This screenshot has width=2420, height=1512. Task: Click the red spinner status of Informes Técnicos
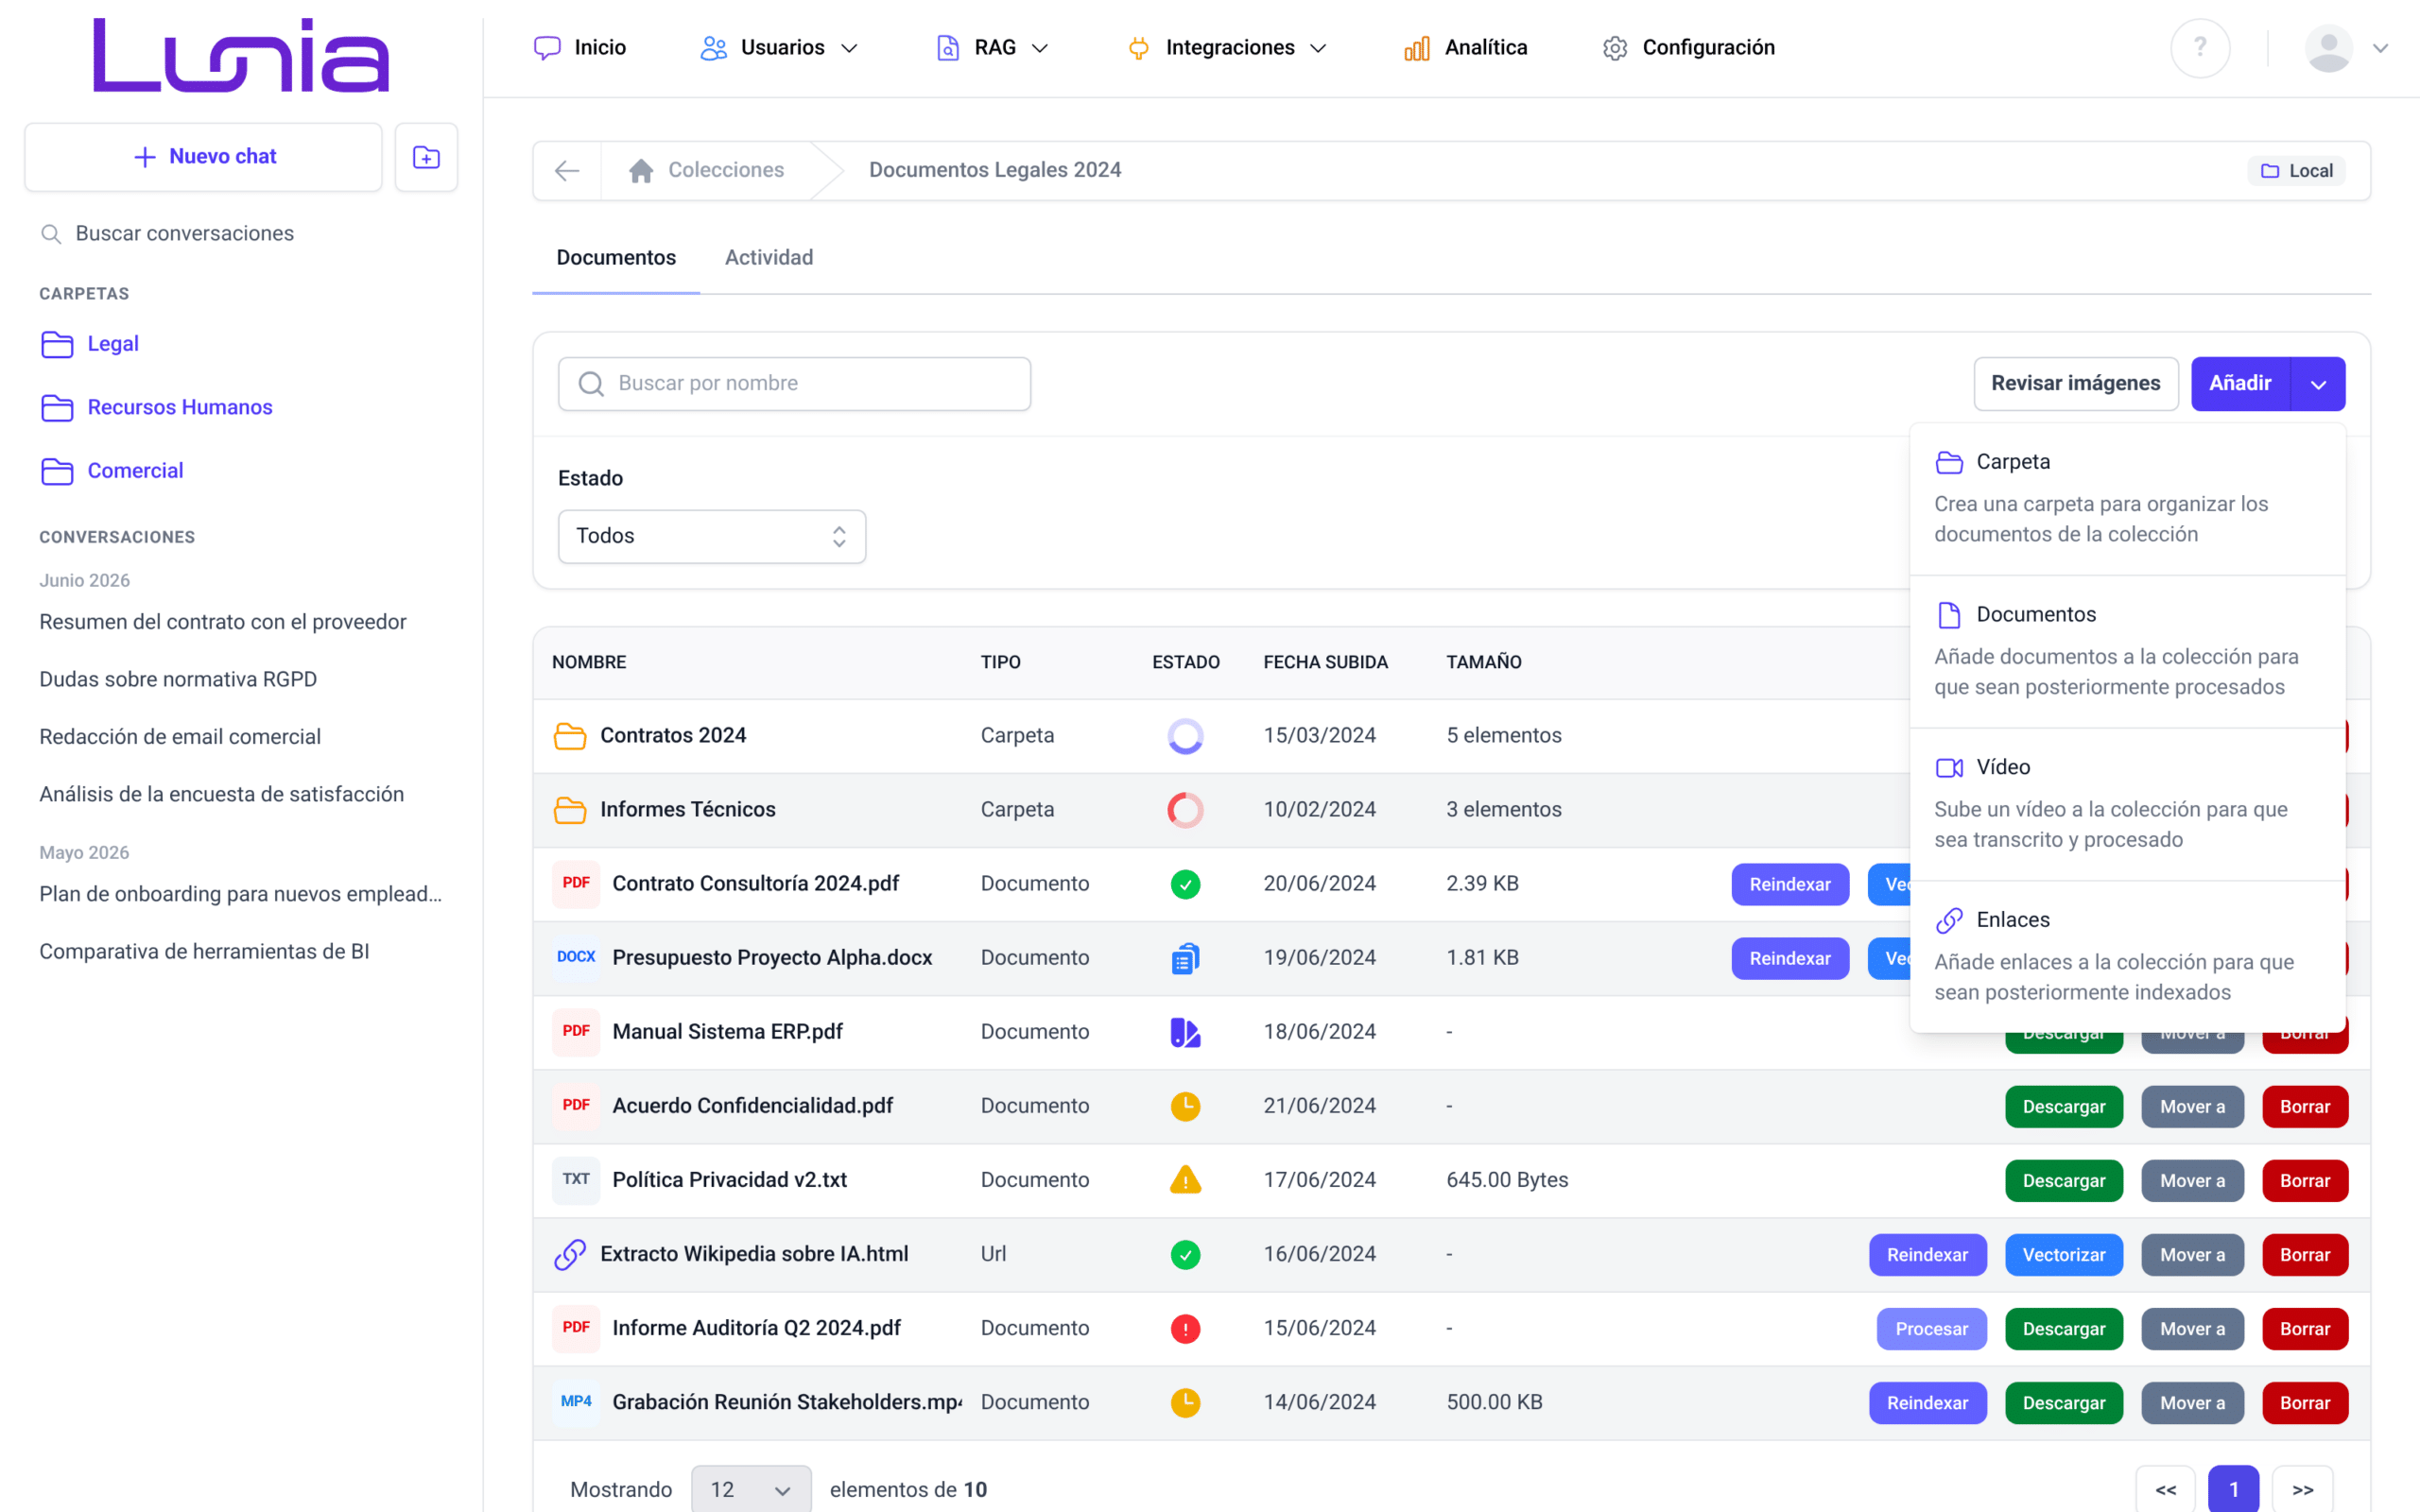(x=1185, y=810)
